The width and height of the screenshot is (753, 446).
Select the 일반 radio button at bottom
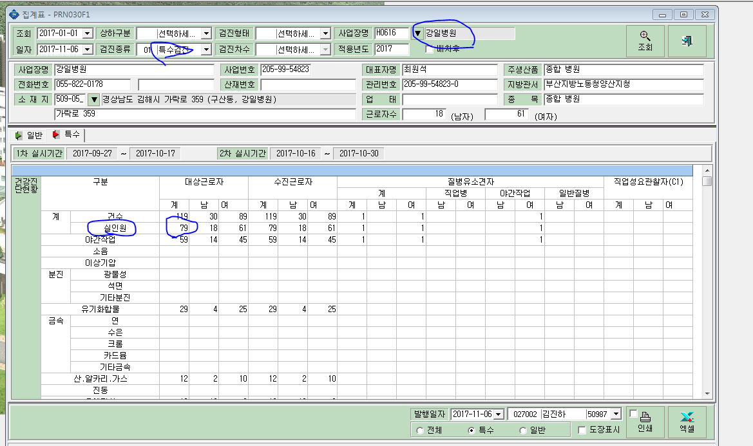tap(523, 430)
